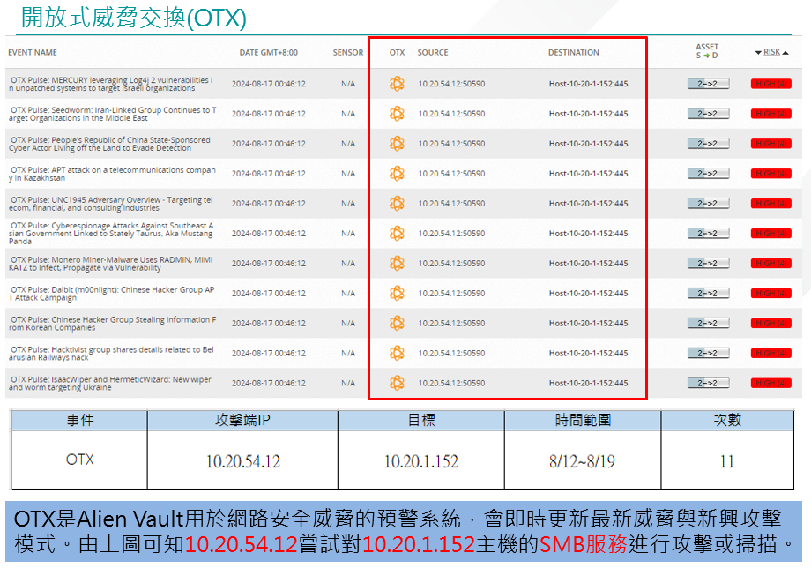Screen dimensions: 811x568
Task: Click the OTX icon for the UNC1945 row
Action: [397, 204]
